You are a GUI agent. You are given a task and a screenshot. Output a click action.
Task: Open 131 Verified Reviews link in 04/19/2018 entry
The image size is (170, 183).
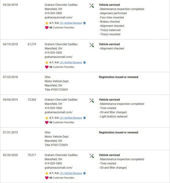pyautogui.click(x=71, y=63)
